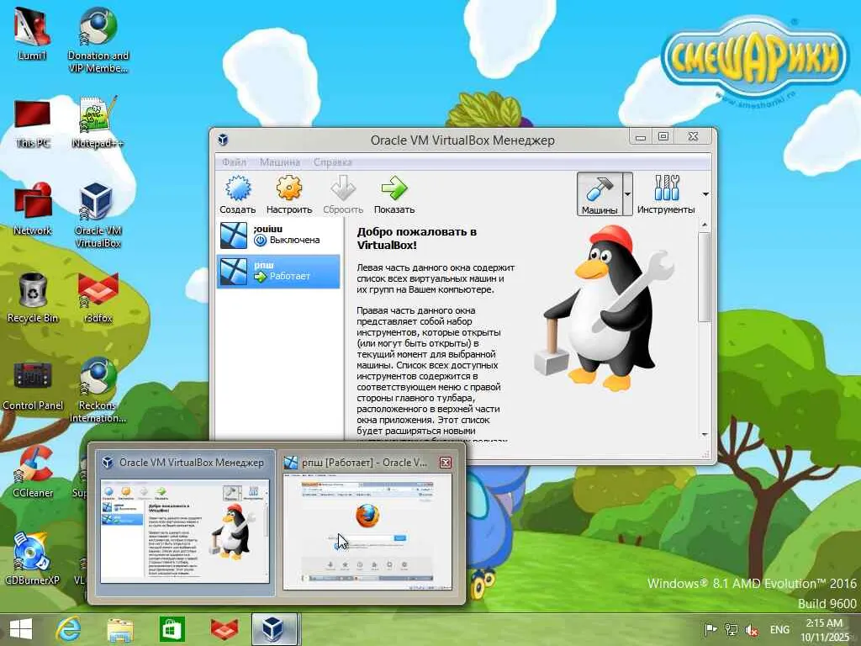
Task: Switch ENG input language indicator
Action: coord(779,629)
